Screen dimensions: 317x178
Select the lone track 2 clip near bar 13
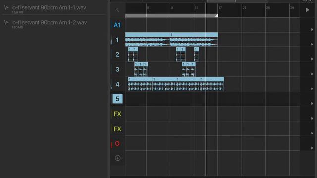196,54
